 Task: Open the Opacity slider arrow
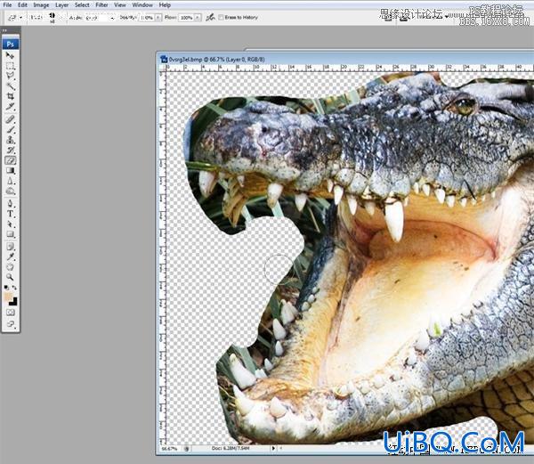pyautogui.click(x=158, y=17)
